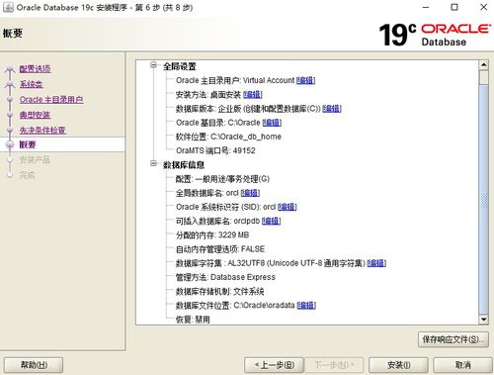This screenshot has width=494, height=375.
Task: Go to the Oracle 主目录用户 step
Action: pos(51,99)
